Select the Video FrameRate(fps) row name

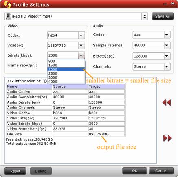(29, 129)
